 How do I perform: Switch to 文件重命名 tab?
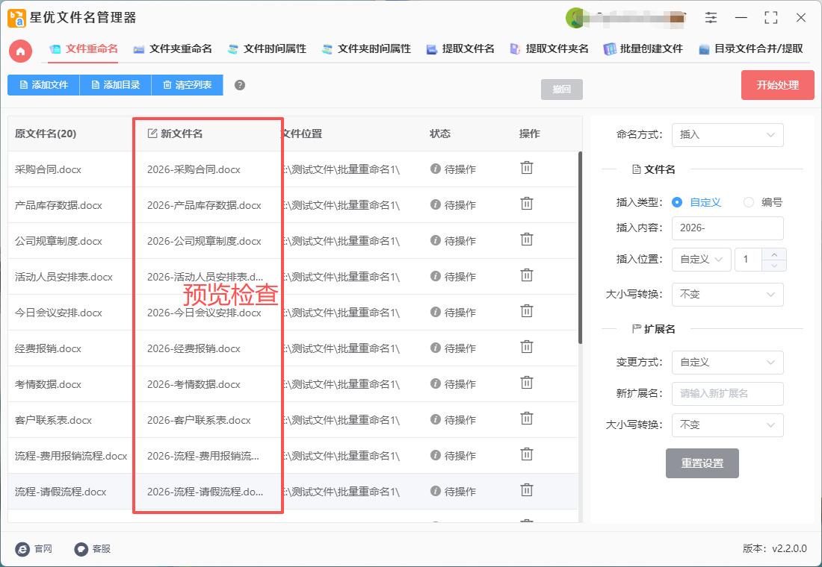[x=84, y=48]
